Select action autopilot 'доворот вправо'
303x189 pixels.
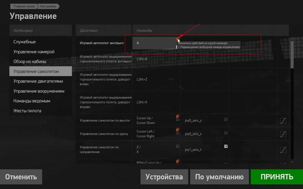pyautogui.click(x=104, y=102)
